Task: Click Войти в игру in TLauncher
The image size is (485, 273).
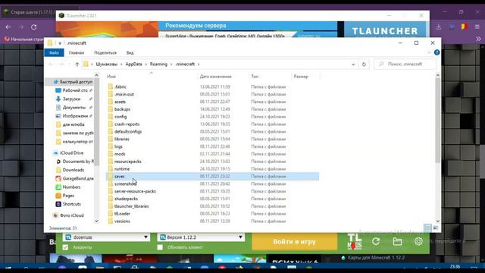Action: 294,241
